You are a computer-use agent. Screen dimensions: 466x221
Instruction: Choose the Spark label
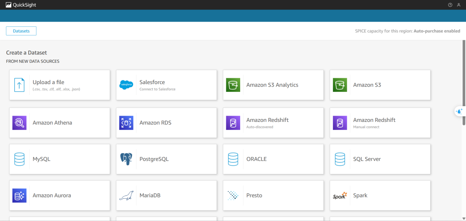point(360,195)
